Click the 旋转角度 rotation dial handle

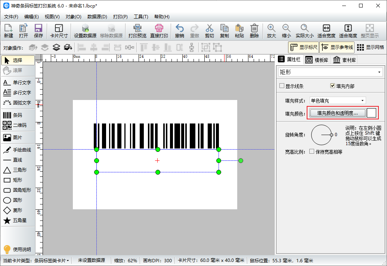point(331,135)
